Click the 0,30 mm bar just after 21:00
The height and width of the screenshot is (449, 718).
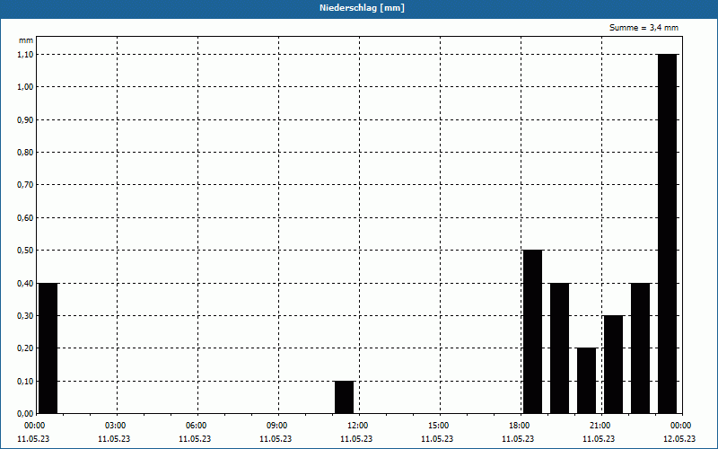(614, 365)
